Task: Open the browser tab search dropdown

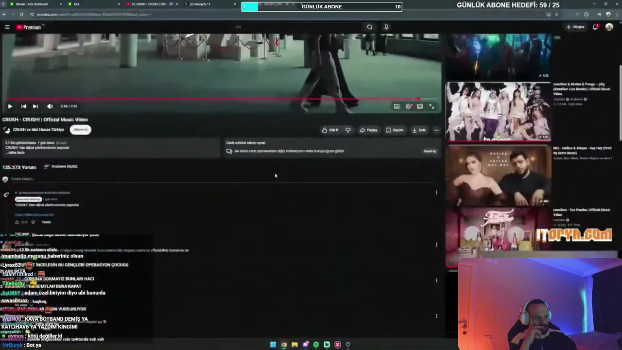Action: pyautogui.click(x=4, y=4)
